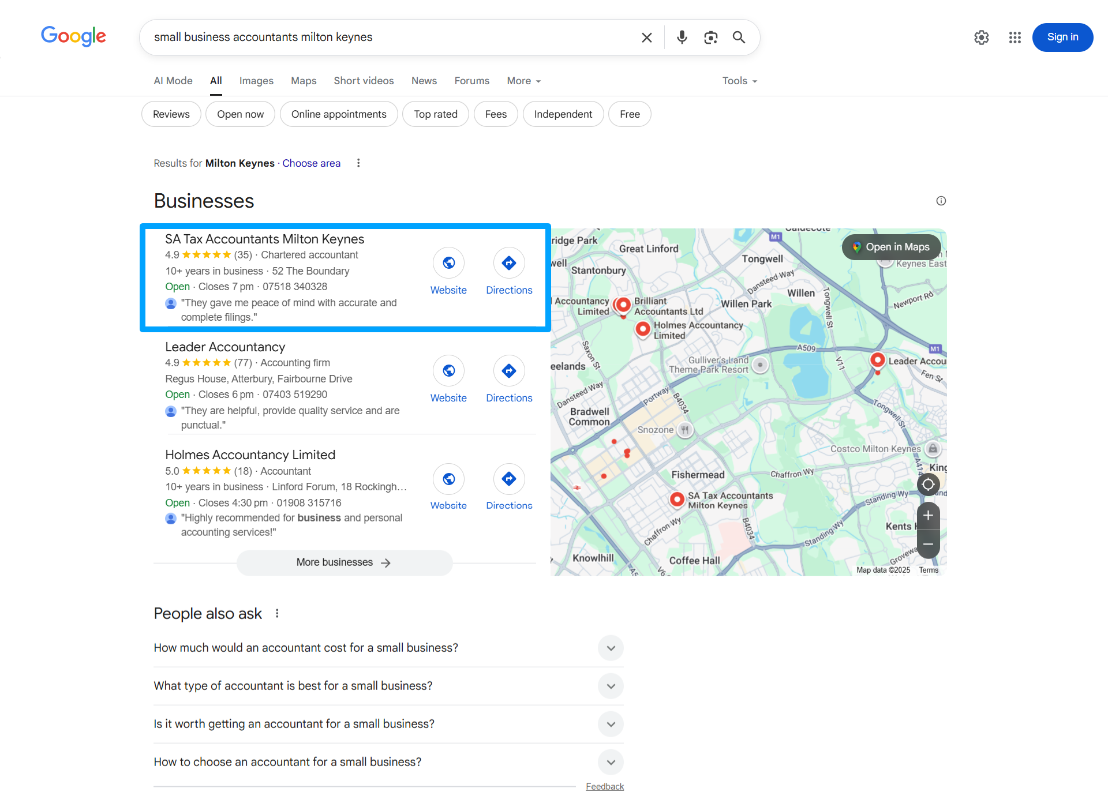Toggle the Open now filter chip
Screen dimensions: 1108x796
(240, 114)
